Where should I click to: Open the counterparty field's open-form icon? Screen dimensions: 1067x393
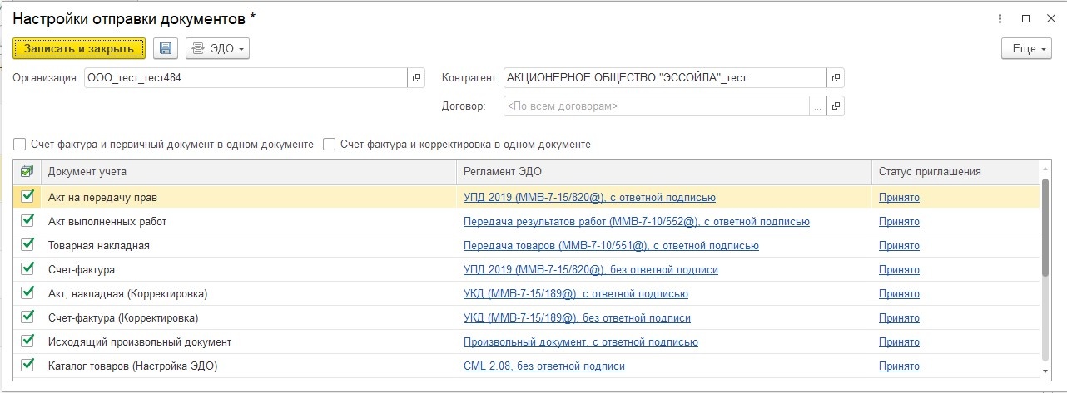coord(836,78)
